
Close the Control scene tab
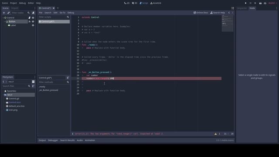54,8
